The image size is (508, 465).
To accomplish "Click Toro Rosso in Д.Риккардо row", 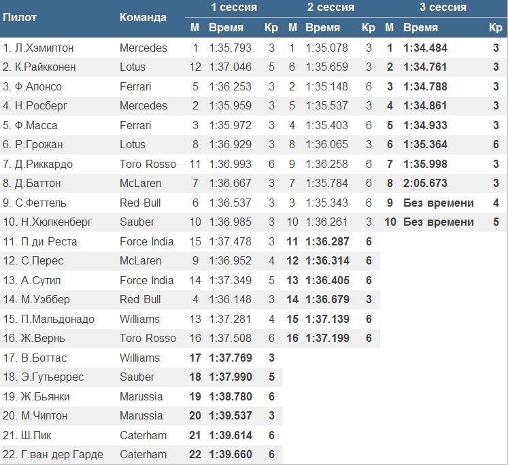I will point(148,164).
